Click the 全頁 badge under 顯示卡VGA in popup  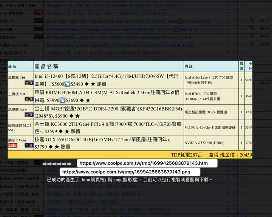(29, 146)
